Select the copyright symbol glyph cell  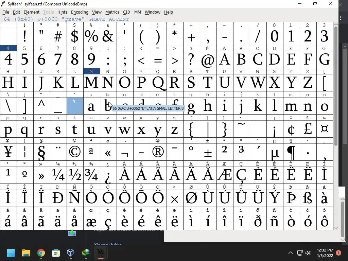pyautogui.click(x=75, y=152)
